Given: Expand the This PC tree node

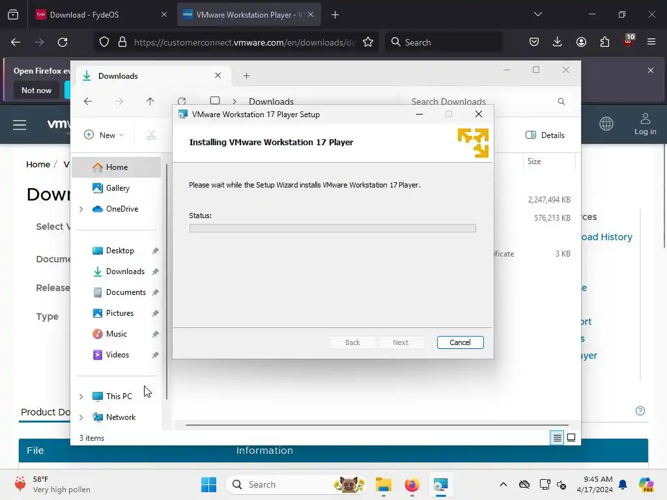Looking at the screenshot, I should 81,396.
